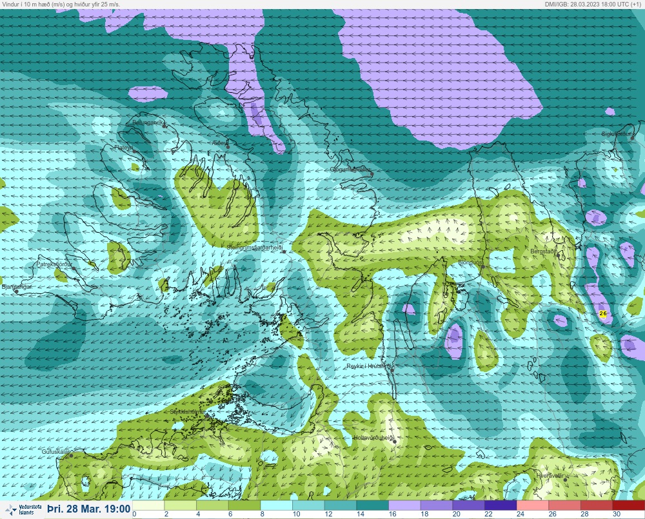Select the Flateyri station label
645x519 pixels.
(x=123, y=147)
